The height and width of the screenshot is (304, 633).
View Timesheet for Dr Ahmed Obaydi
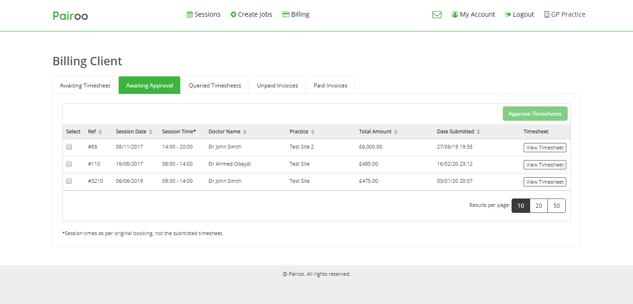[544, 165]
